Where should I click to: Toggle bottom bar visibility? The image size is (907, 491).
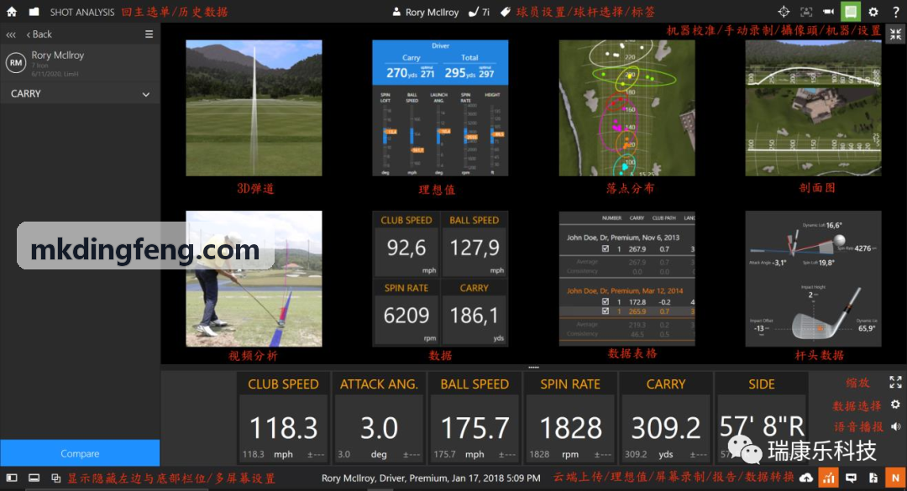click(x=34, y=478)
